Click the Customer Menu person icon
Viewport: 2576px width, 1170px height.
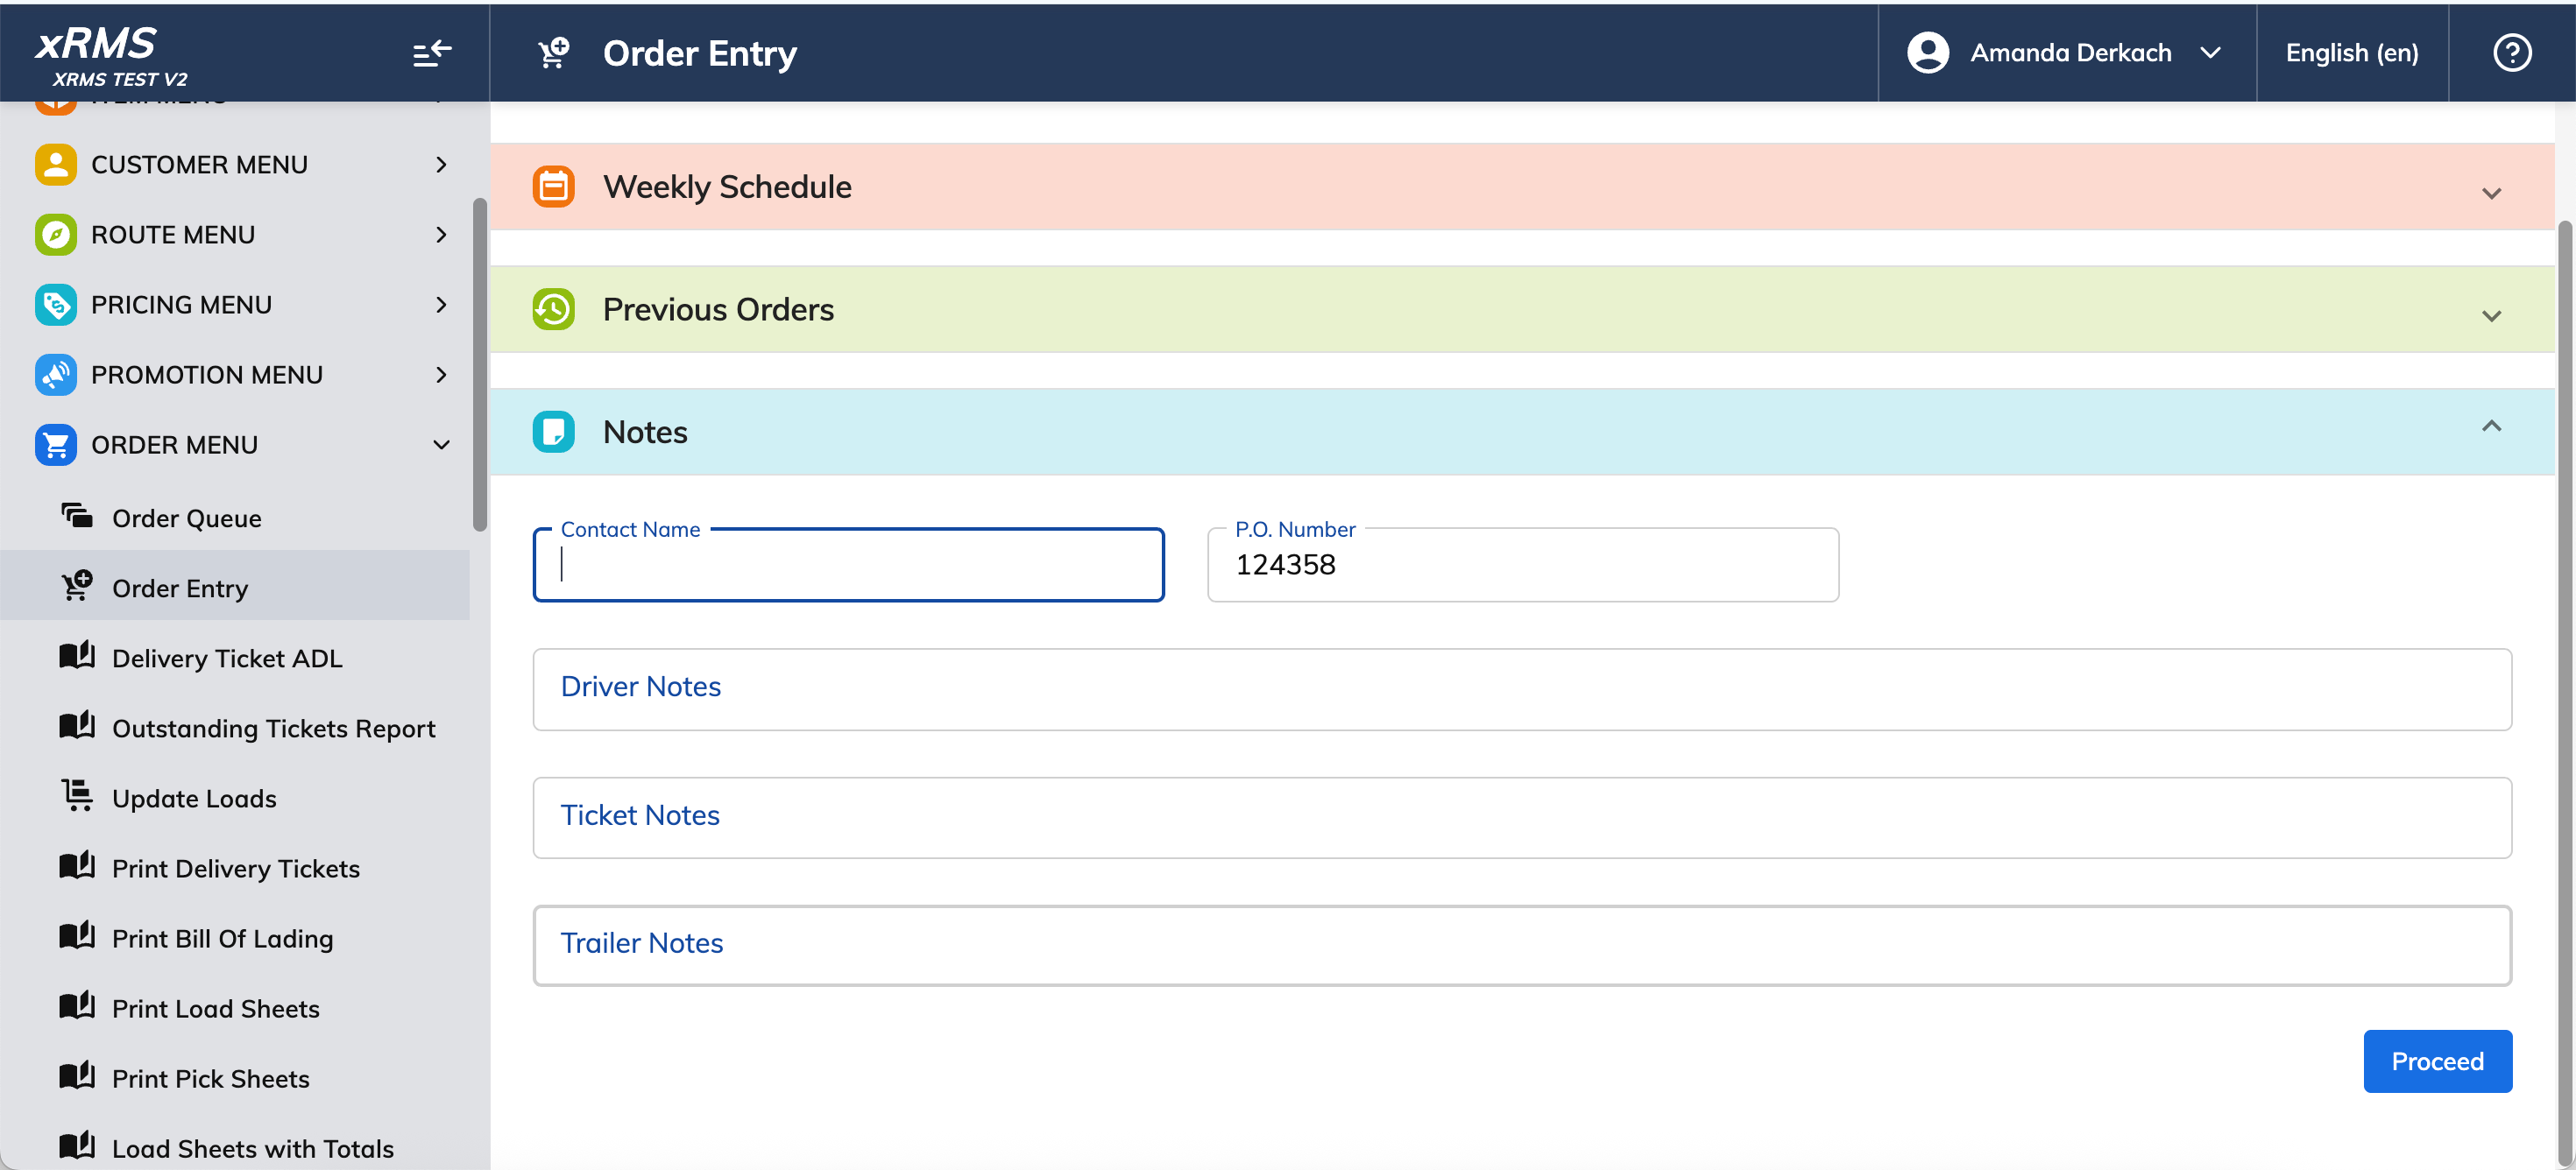56,165
